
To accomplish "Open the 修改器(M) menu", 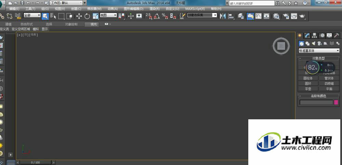I will click(x=94, y=9).
